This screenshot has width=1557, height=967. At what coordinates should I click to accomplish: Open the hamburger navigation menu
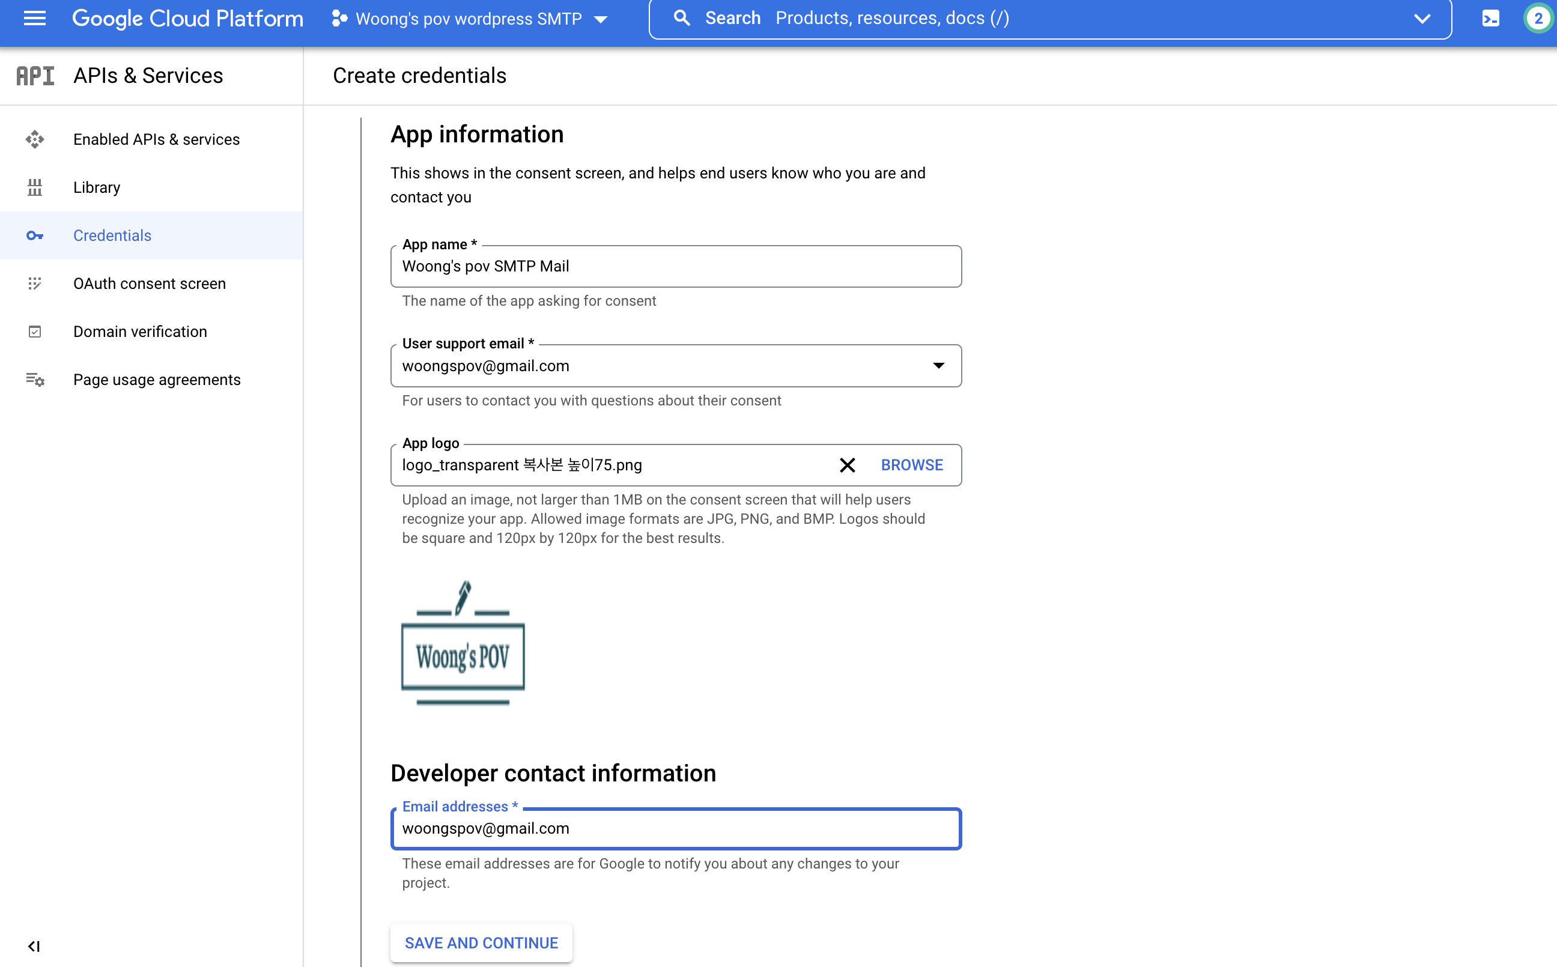pyautogui.click(x=34, y=19)
